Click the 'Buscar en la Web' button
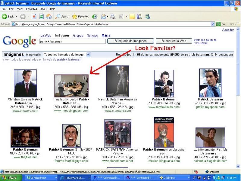This screenshot has width=241, height=181. click(x=174, y=41)
